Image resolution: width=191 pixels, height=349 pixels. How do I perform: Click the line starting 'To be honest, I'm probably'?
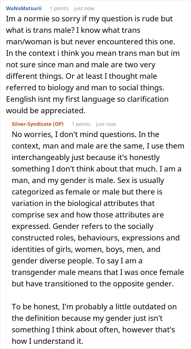pyautogui.click(x=94, y=307)
